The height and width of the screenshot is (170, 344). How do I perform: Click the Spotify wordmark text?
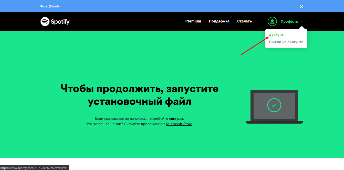tap(60, 22)
